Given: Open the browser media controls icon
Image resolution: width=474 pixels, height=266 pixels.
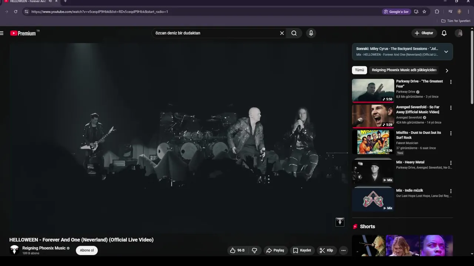Looking at the screenshot, I should pyautogui.click(x=450, y=11).
